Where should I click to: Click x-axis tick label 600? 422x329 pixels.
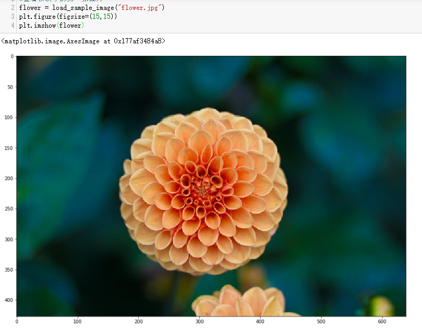click(x=382, y=322)
